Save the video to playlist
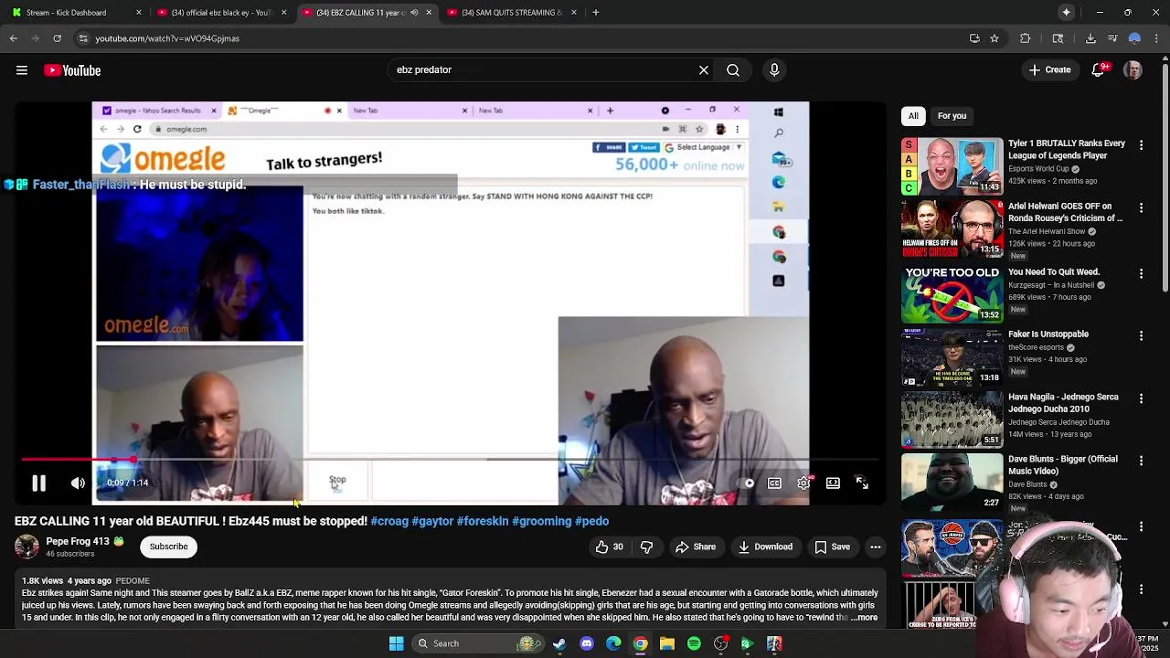The height and width of the screenshot is (658, 1170). pos(833,547)
